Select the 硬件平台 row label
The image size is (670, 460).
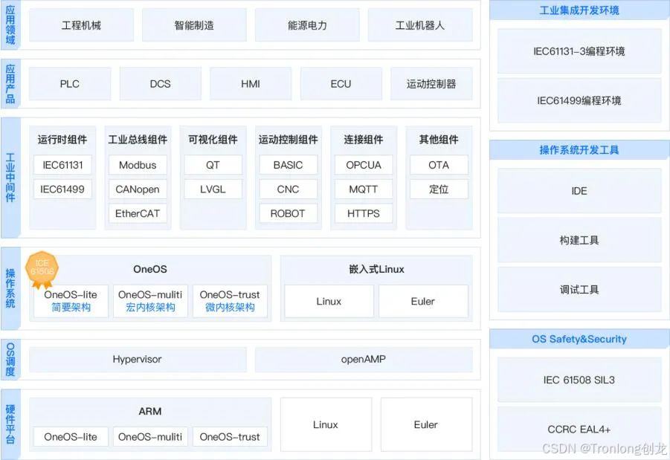10,424
